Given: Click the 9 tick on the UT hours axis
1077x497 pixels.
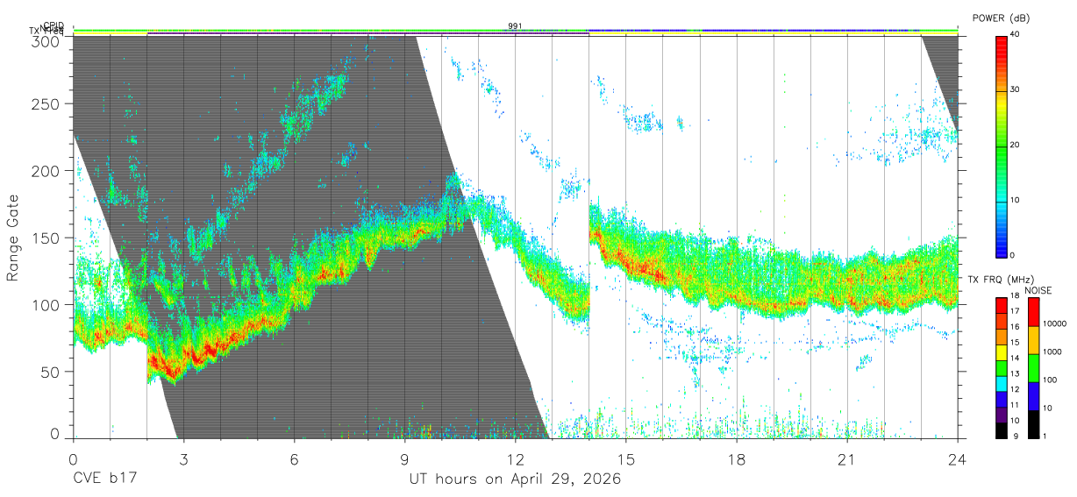Looking at the screenshot, I should 404,459.
